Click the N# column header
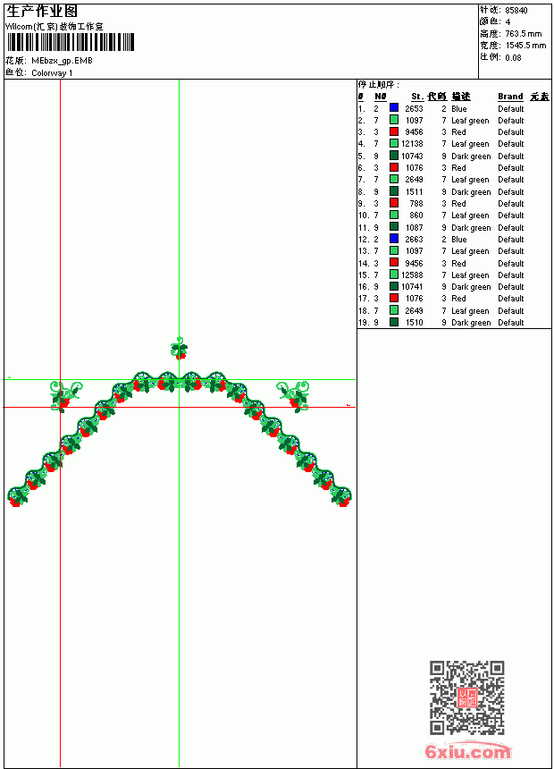This screenshot has width=554, height=769. (380, 97)
